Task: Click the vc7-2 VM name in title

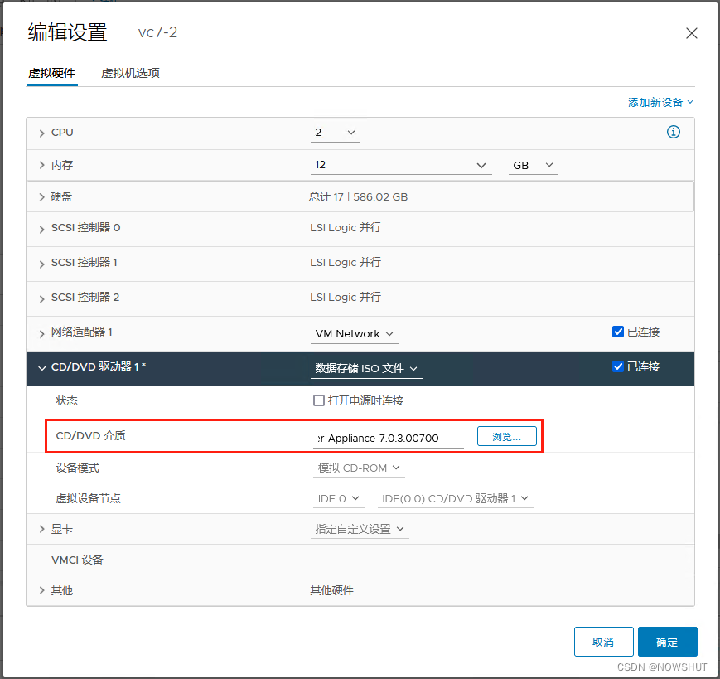Action: click(x=157, y=32)
